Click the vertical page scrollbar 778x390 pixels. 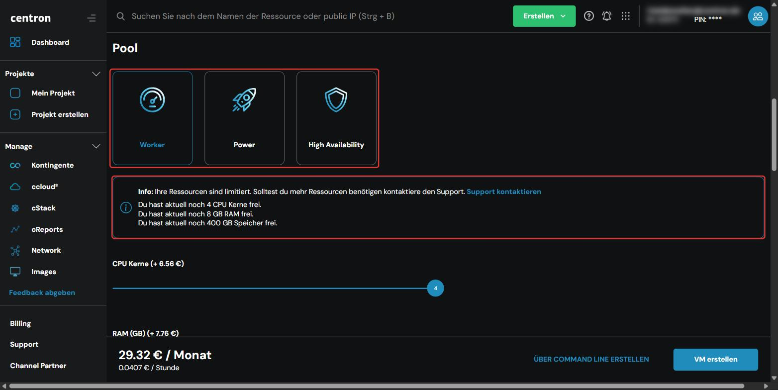click(774, 134)
